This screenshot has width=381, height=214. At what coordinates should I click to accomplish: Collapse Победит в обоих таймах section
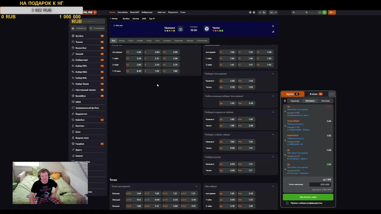[273, 134]
